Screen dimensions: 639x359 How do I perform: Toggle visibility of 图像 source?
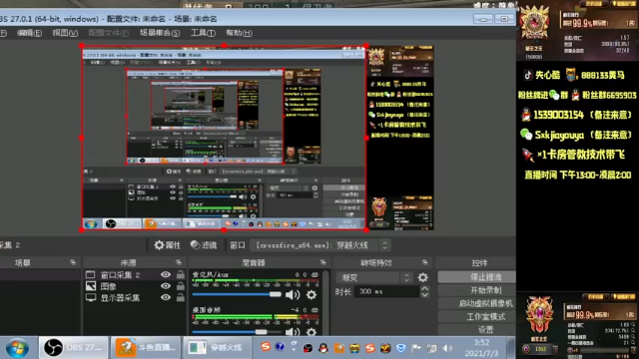pos(166,286)
